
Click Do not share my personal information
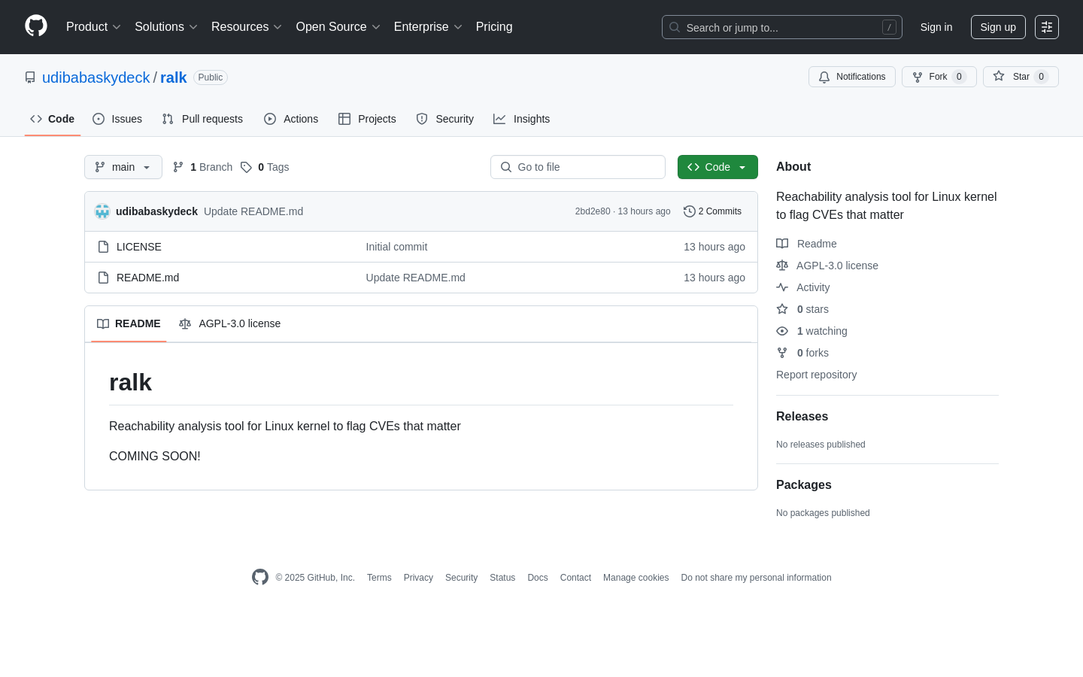tap(756, 578)
